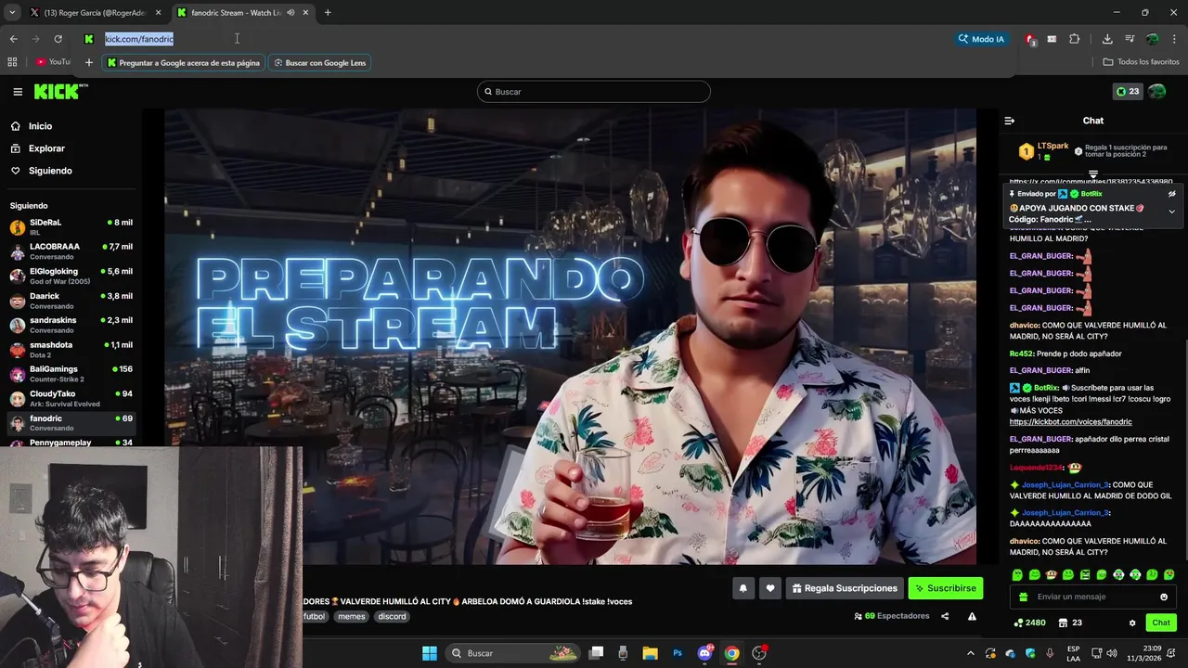
Task: Open the media controls icon
Action: [1130, 39]
